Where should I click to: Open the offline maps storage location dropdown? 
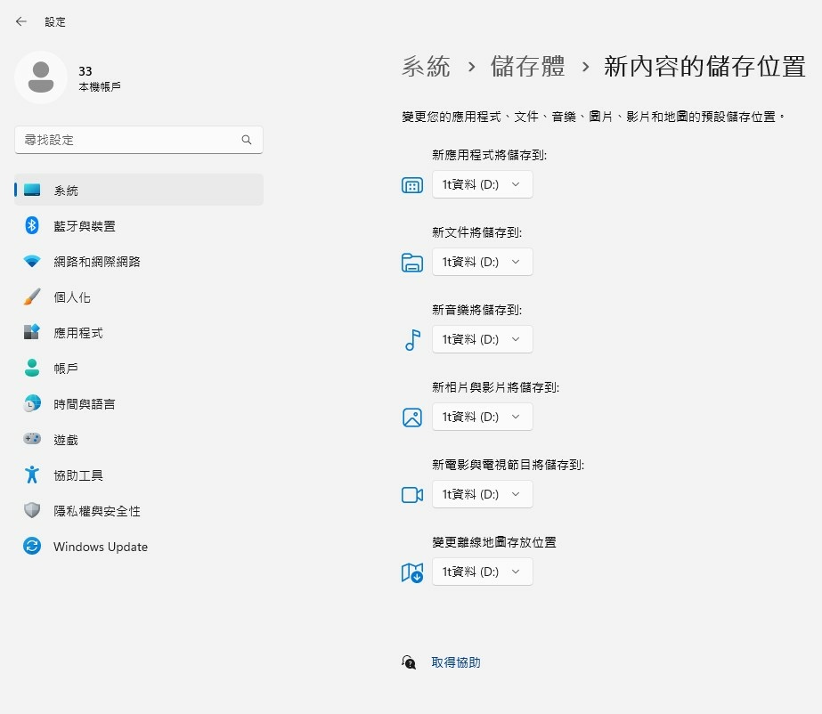[x=482, y=572]
